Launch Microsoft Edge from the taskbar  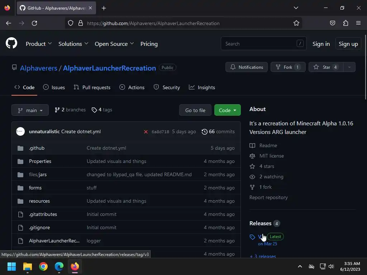(59, 266)
